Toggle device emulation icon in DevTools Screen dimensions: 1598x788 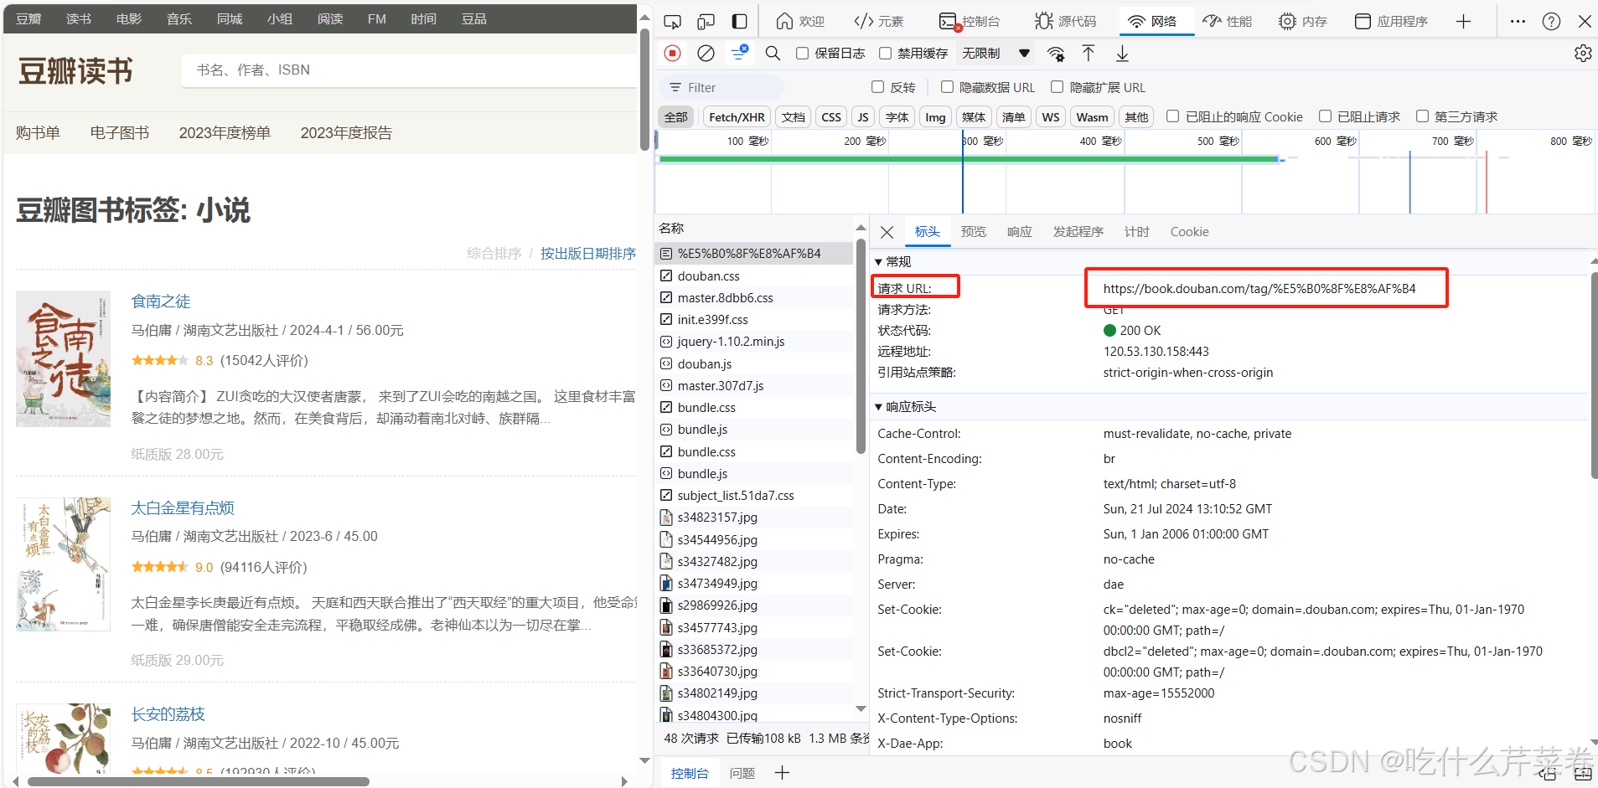click(x=706, y=21)
